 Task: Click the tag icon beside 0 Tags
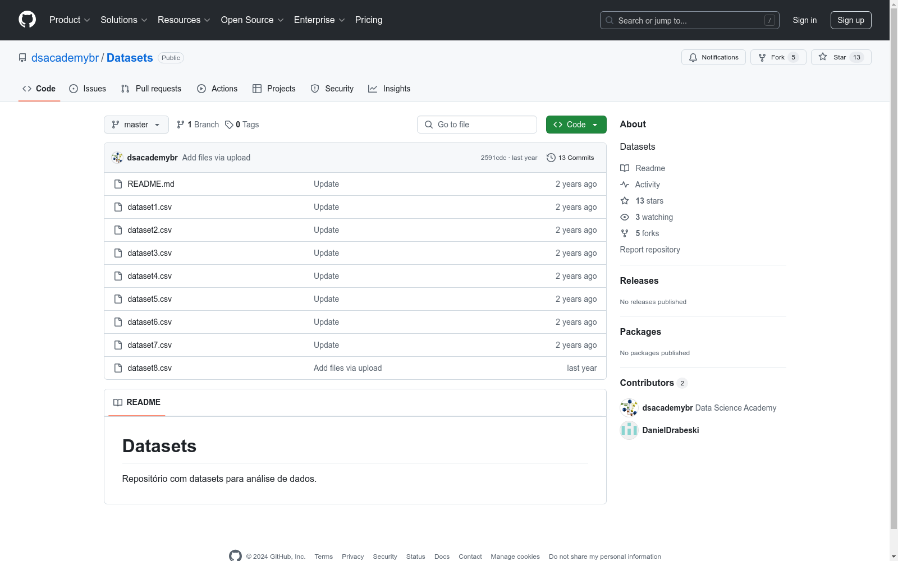(x=229, y=125)
